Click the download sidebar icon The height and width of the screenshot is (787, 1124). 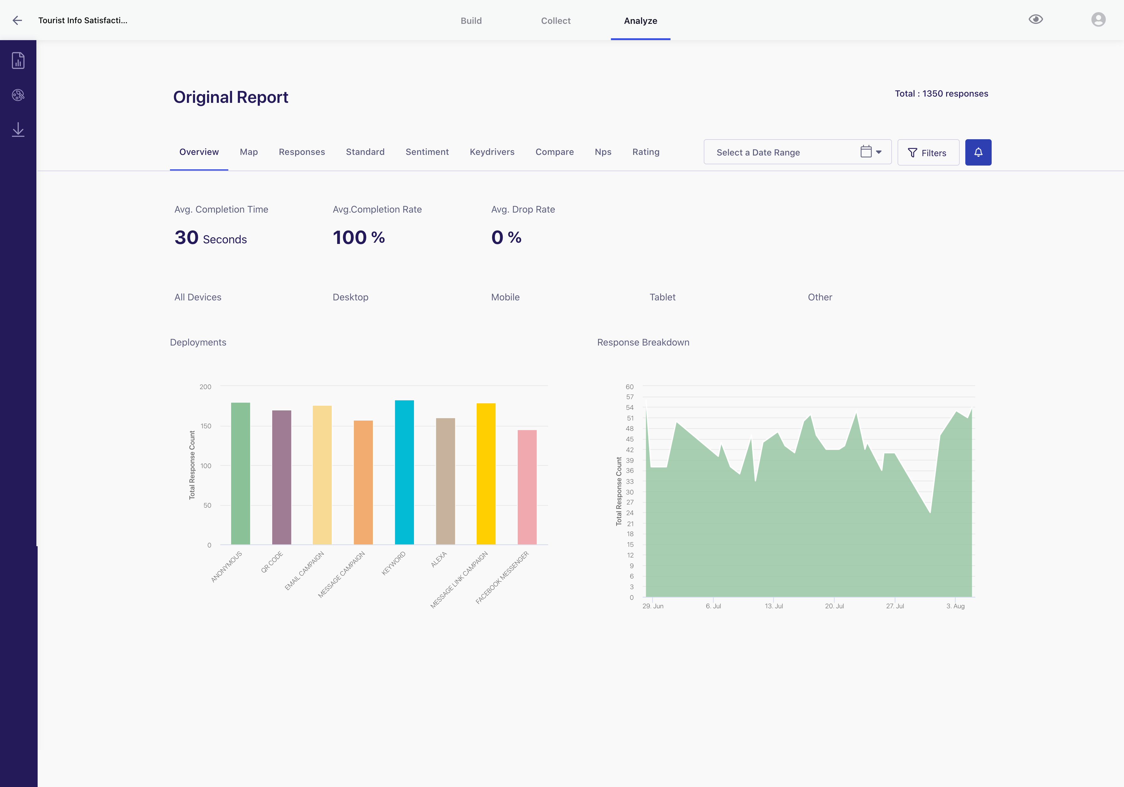coord(18,130)
